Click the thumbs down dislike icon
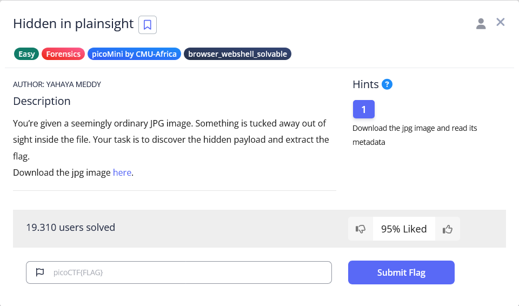519x306 pixels. pos(361,229)
